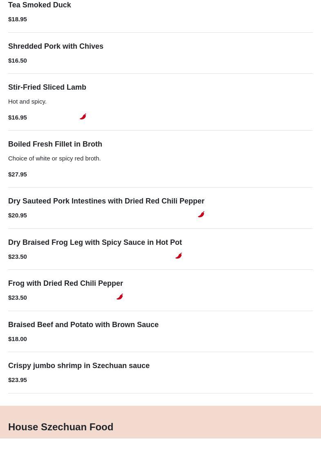Image resolution: width=321 pixels, height=452 pixels.
Task: Click the $27.95 price of Boiled Fillet
Action: coord(18,174)
